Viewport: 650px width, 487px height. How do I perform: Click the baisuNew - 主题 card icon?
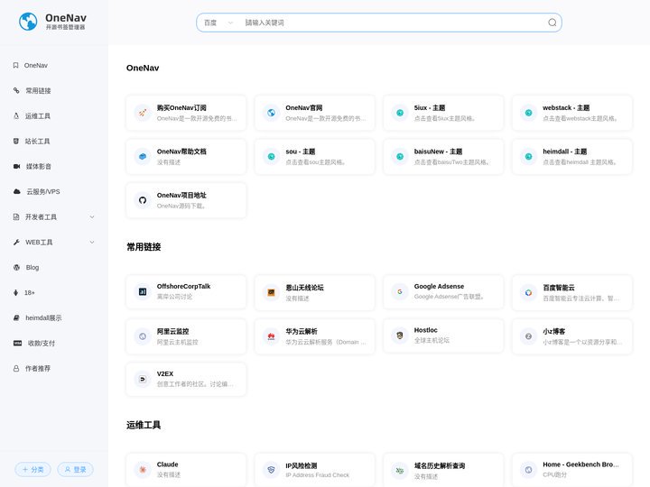pos(400,157)
